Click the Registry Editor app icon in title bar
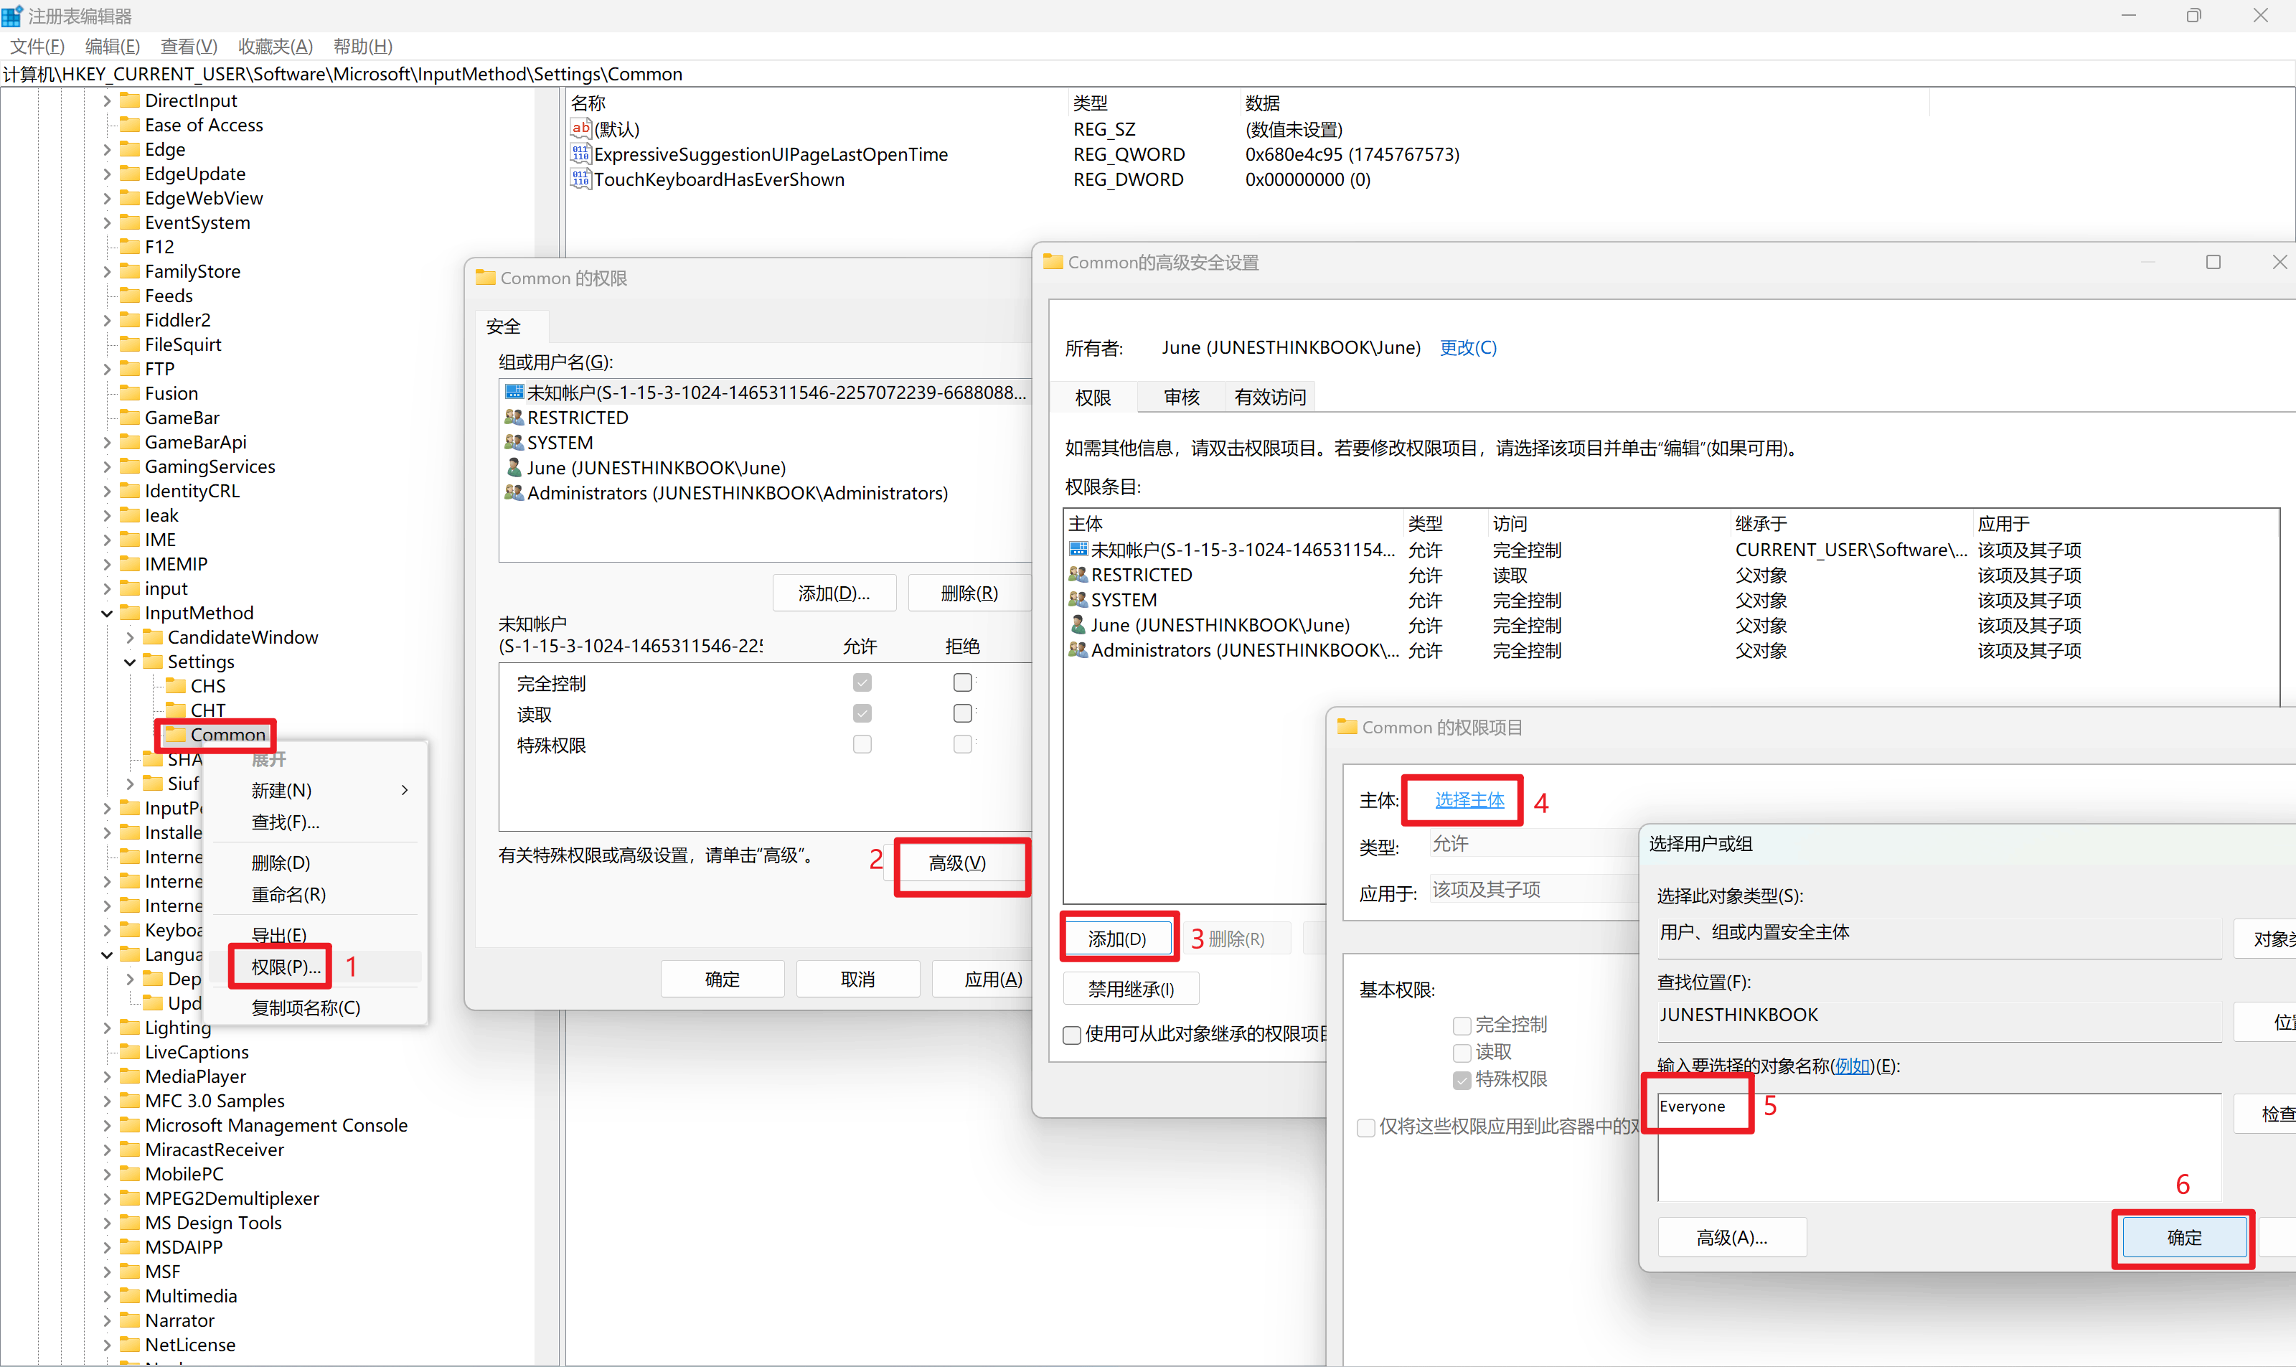 (x=12, y=16)
